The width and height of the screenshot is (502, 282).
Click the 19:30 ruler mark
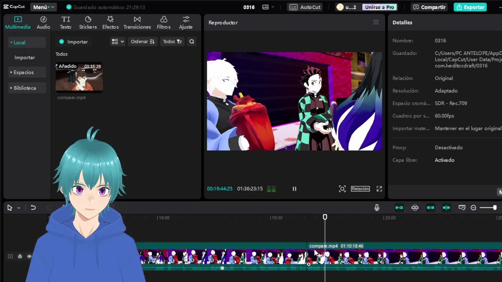276,218
